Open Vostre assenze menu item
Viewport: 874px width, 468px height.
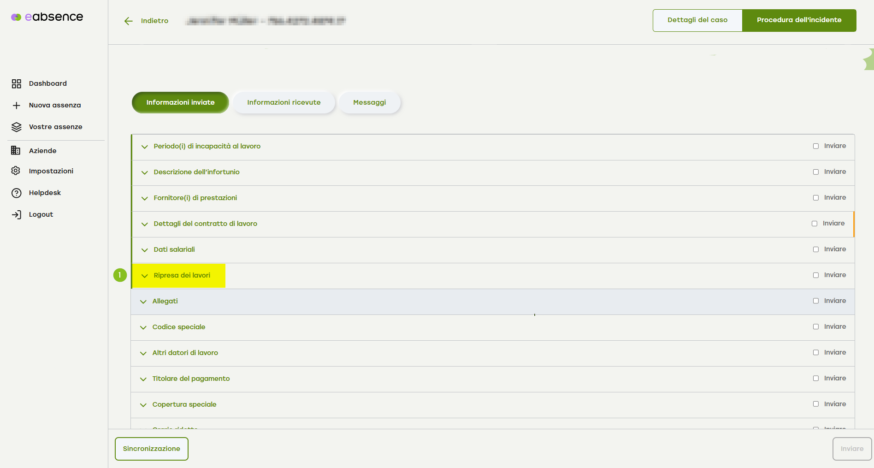point(56,127)
